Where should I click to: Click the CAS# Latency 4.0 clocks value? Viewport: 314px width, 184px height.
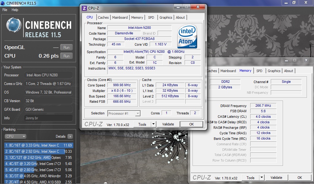pos(263,117)
